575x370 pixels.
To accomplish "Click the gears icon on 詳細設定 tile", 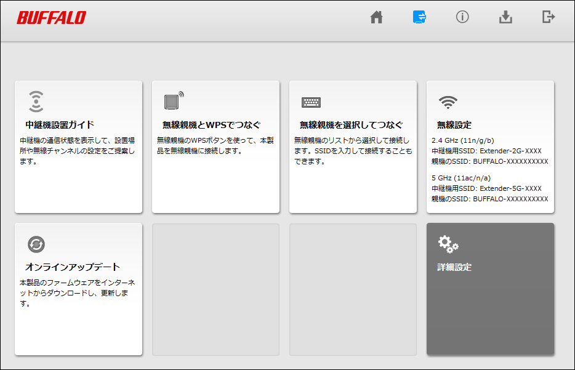I will pos(448,244).
